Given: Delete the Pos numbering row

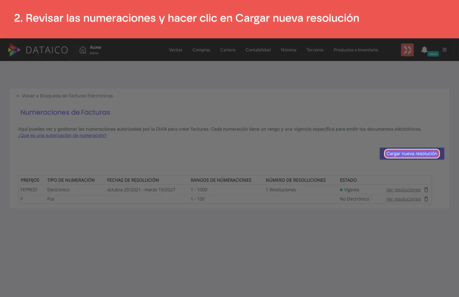Looking at the screenshot, I should click(x=426, y=199).
